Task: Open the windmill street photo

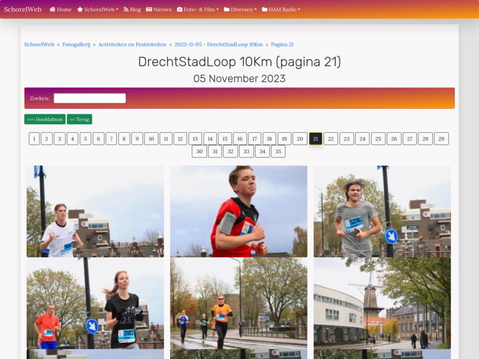Action: click(x=382, y=303)
